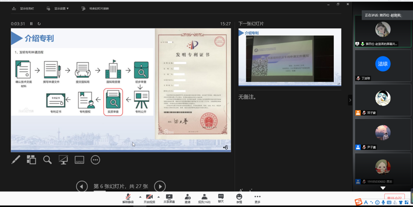Toggle black screen slideshow icon
This screenshot has width=413, height=207.
pyautogui.click(x=63, y=160)
